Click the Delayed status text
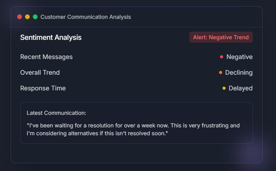276x171 pixels. pos(240,88)
